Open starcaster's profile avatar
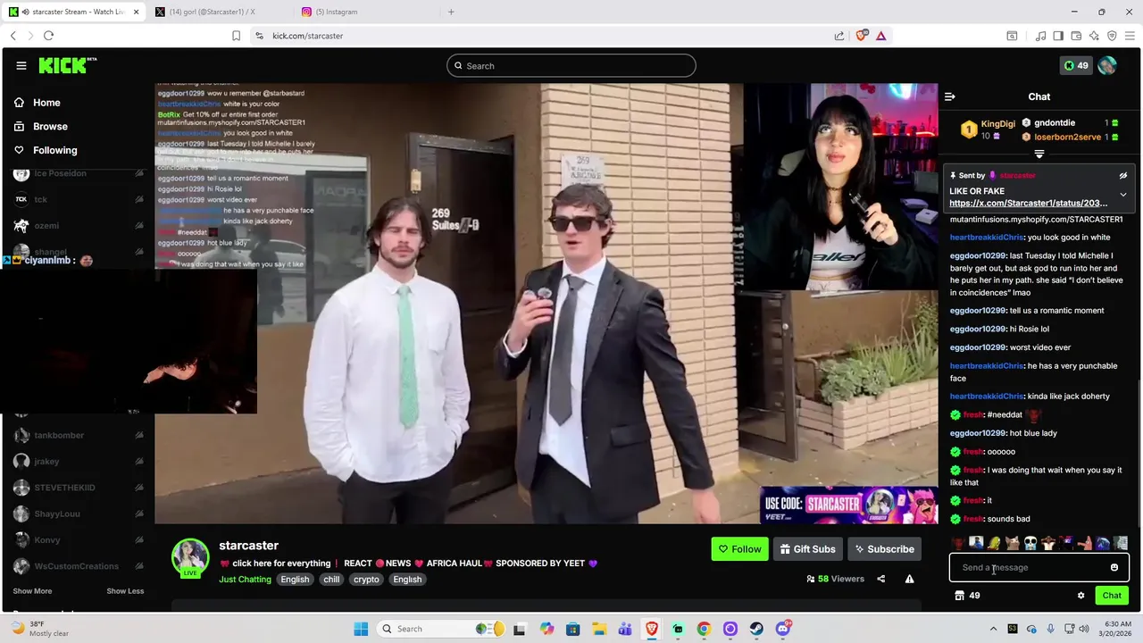 pyautogui.click(x=190, y=557)
